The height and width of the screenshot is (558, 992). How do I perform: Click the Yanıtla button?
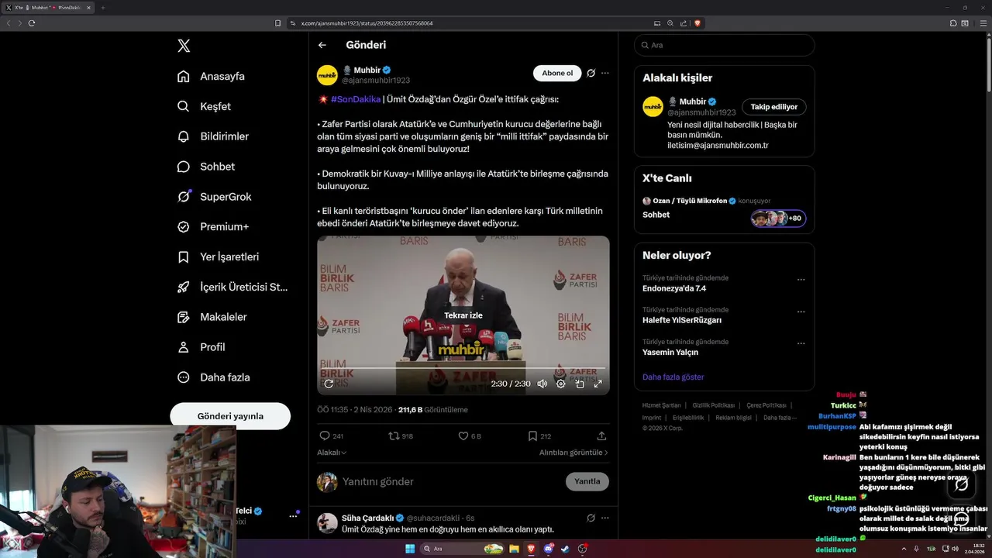click(x=587, y=481)
